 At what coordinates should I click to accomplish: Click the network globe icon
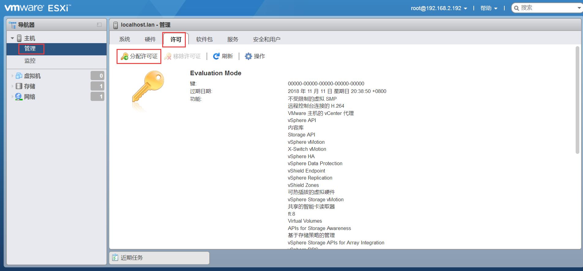(19, 97)
